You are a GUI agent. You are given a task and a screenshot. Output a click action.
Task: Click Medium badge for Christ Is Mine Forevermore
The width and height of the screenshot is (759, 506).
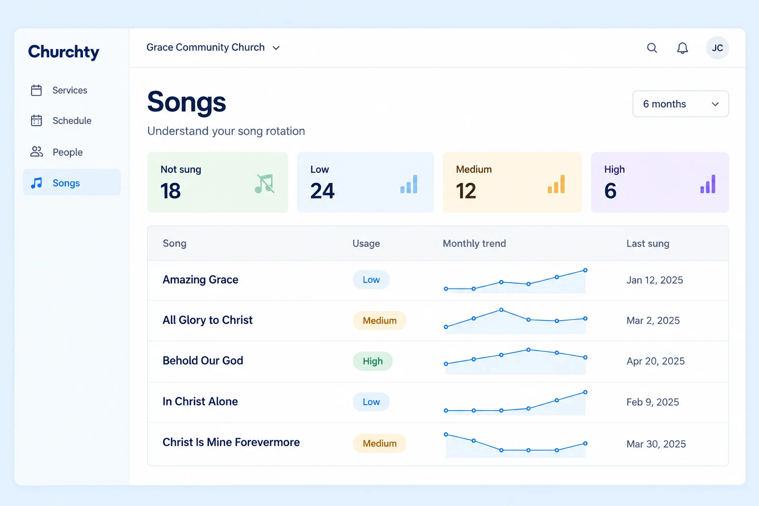379,443
